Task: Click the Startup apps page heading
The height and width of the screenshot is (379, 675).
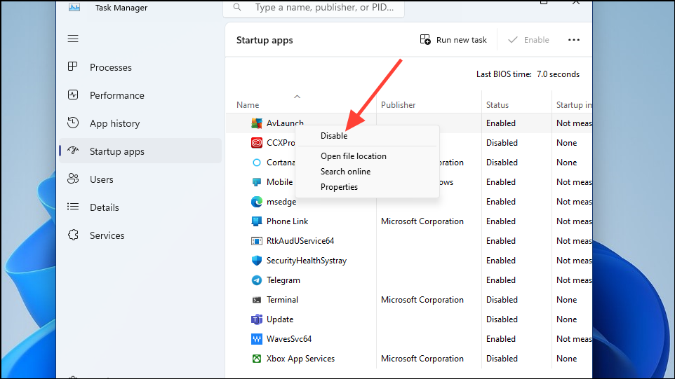Action: pyautogui.click(x=265, y=41)
